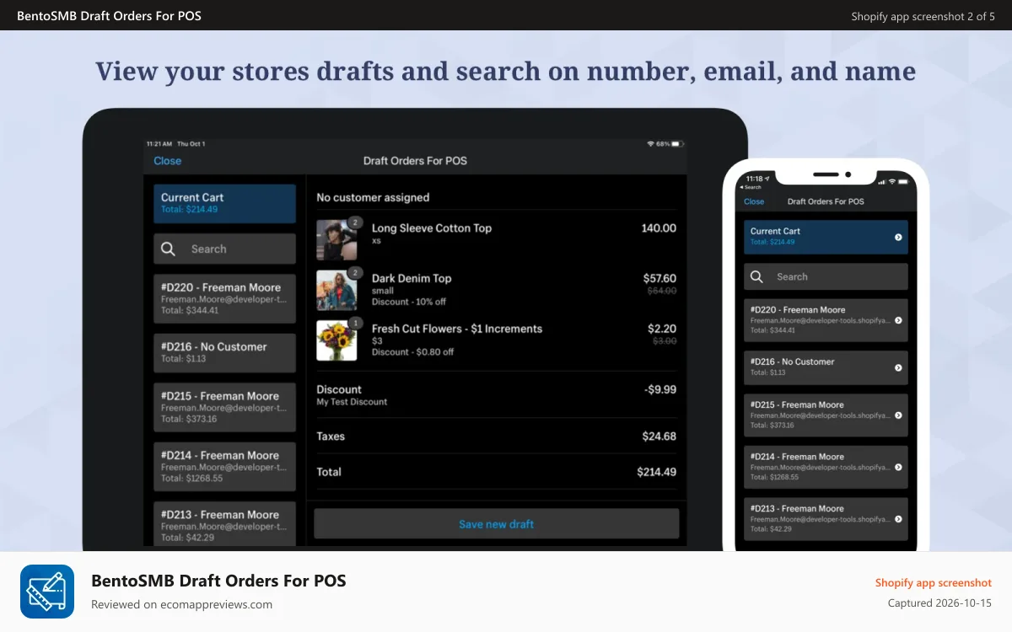Click Discount - $0.80 off text

(x=412, y=352)
